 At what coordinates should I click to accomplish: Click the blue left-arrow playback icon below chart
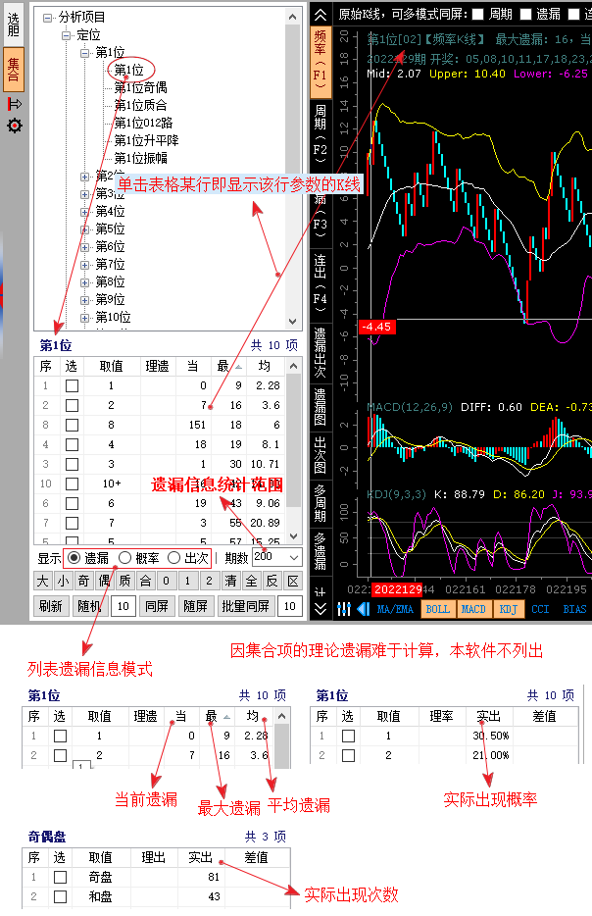pyautogui.click(x=363, y=609)
